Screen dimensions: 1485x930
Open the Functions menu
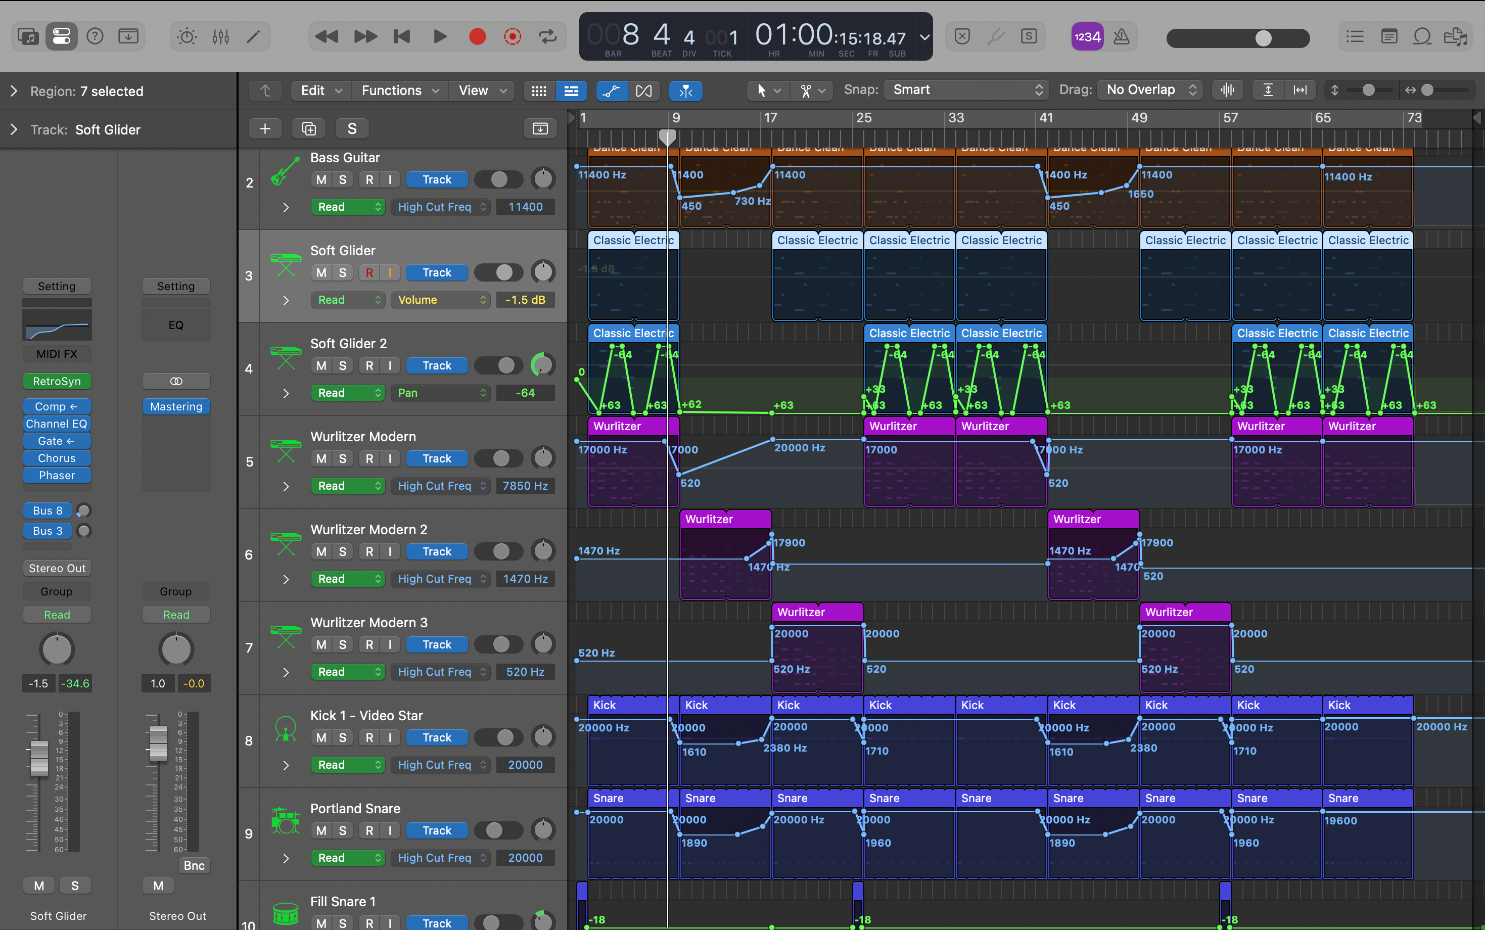click(400, 91)
